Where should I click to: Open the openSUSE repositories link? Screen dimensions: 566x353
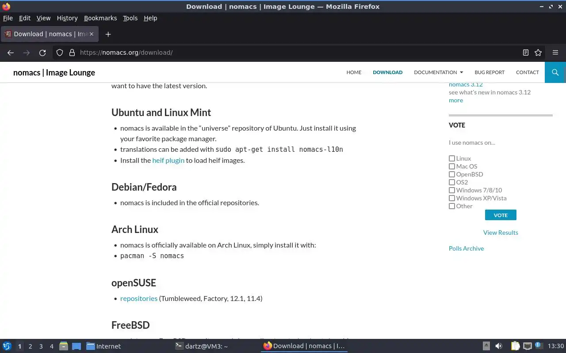(139, 298)
